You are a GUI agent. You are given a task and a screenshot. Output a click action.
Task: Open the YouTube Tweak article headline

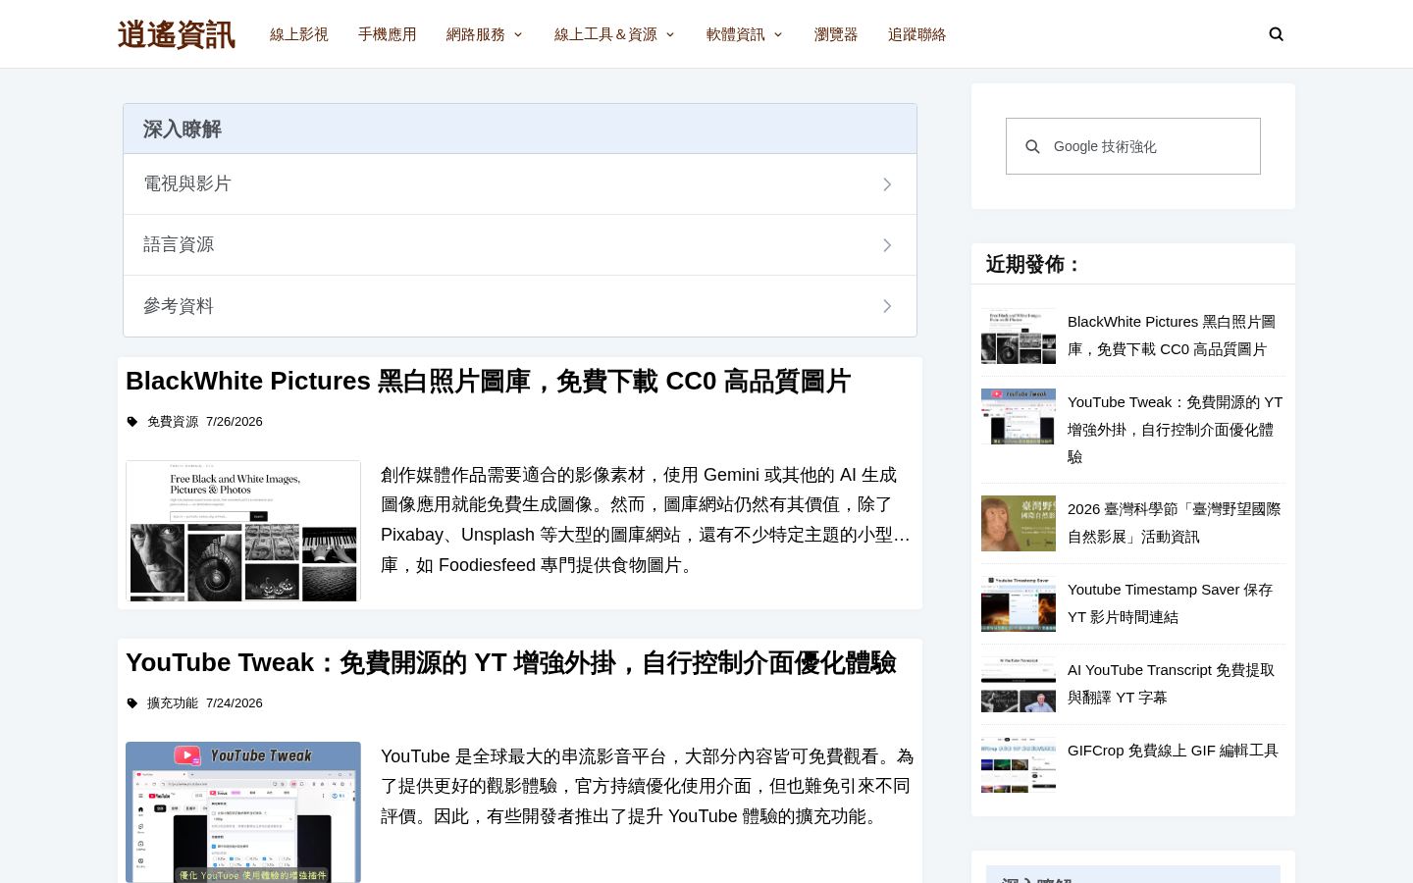click(x=510, y=662)
